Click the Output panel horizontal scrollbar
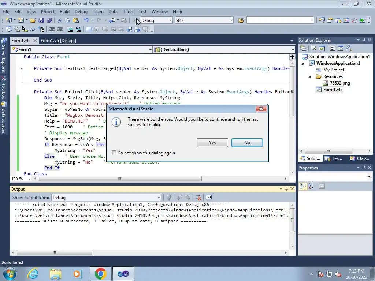375x281 pixels. [55, 252]
